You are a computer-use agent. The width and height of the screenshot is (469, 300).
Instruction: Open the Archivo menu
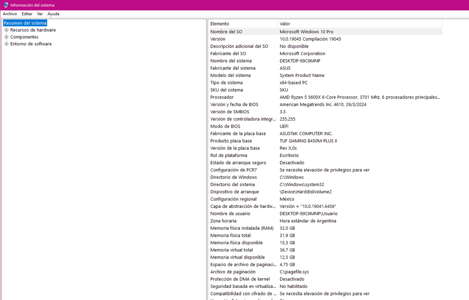point(10,14)
